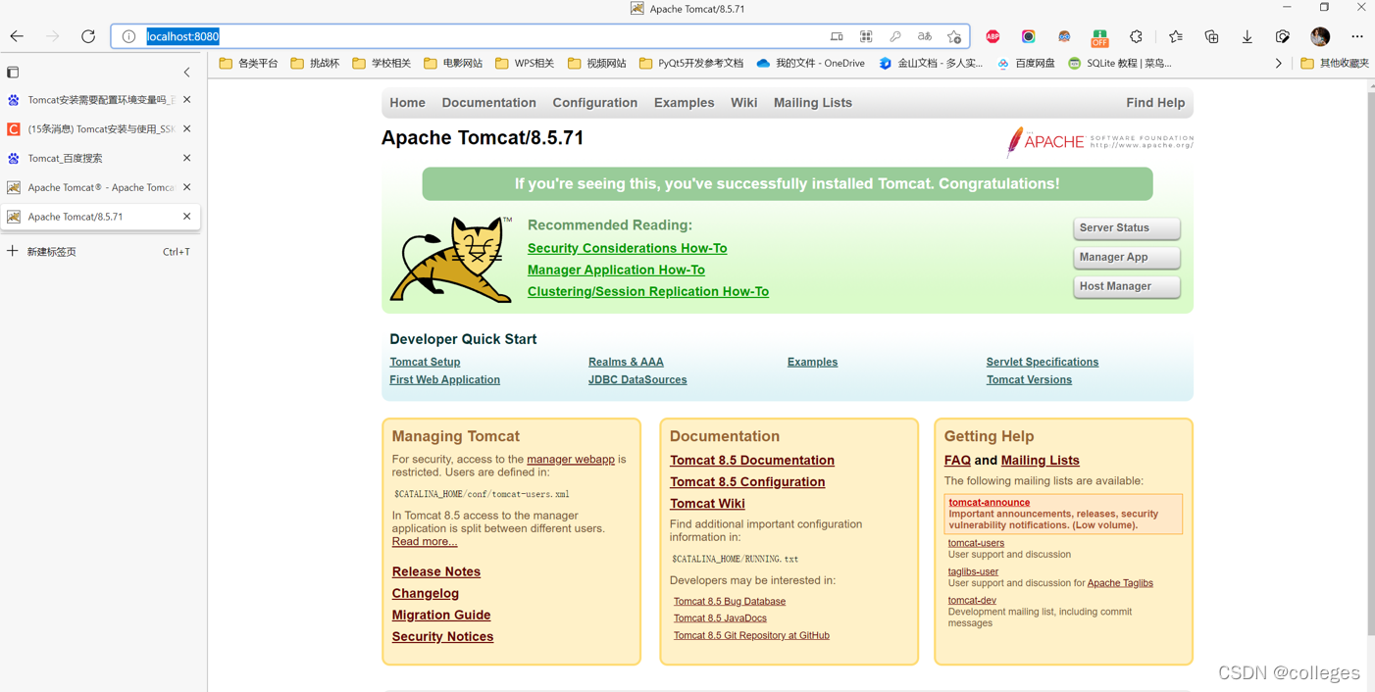Open the Changelog link

[x=425, y=593]
